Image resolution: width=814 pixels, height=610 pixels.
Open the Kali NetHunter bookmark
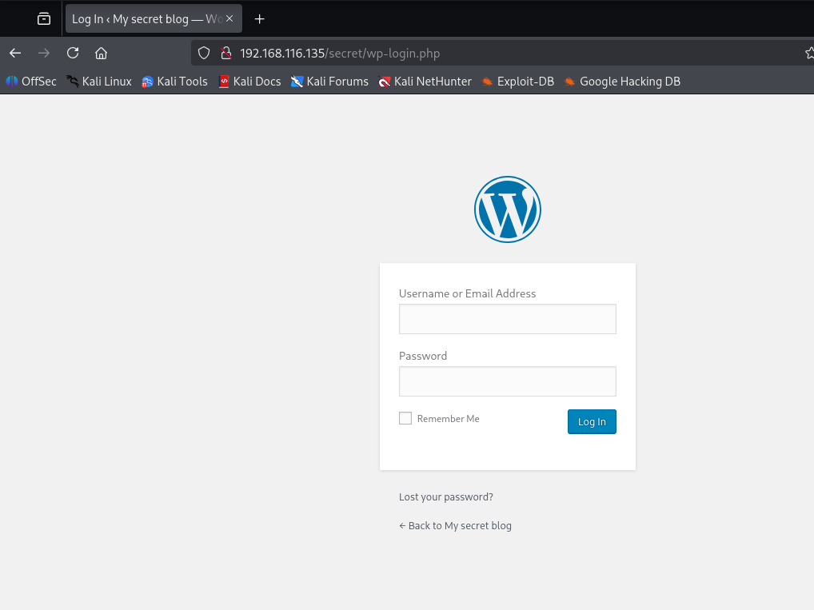point(425,82)
